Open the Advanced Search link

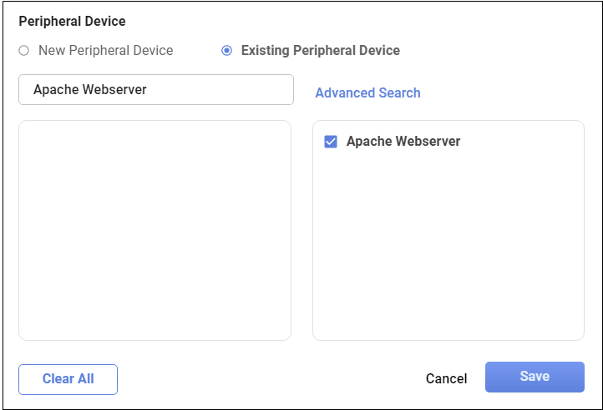coord(367,93)
